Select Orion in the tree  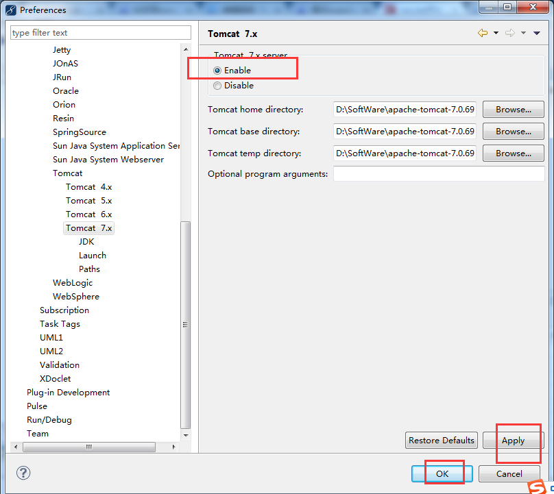64,105
